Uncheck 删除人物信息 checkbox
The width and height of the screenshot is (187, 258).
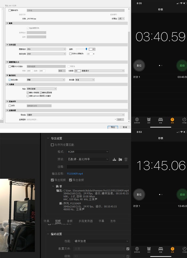pyautogui.click(x=28, y=93)
